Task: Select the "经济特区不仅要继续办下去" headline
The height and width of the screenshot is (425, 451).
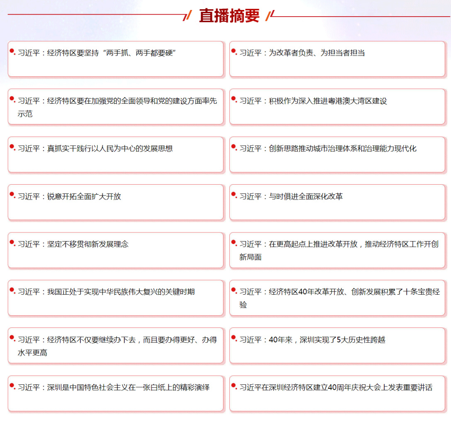Action: point(117,340)
